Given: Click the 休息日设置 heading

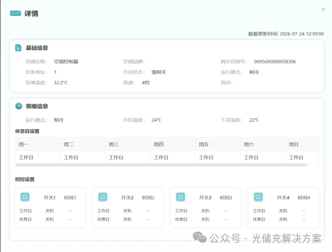Looking at the screenshot, I should [27, 131].
